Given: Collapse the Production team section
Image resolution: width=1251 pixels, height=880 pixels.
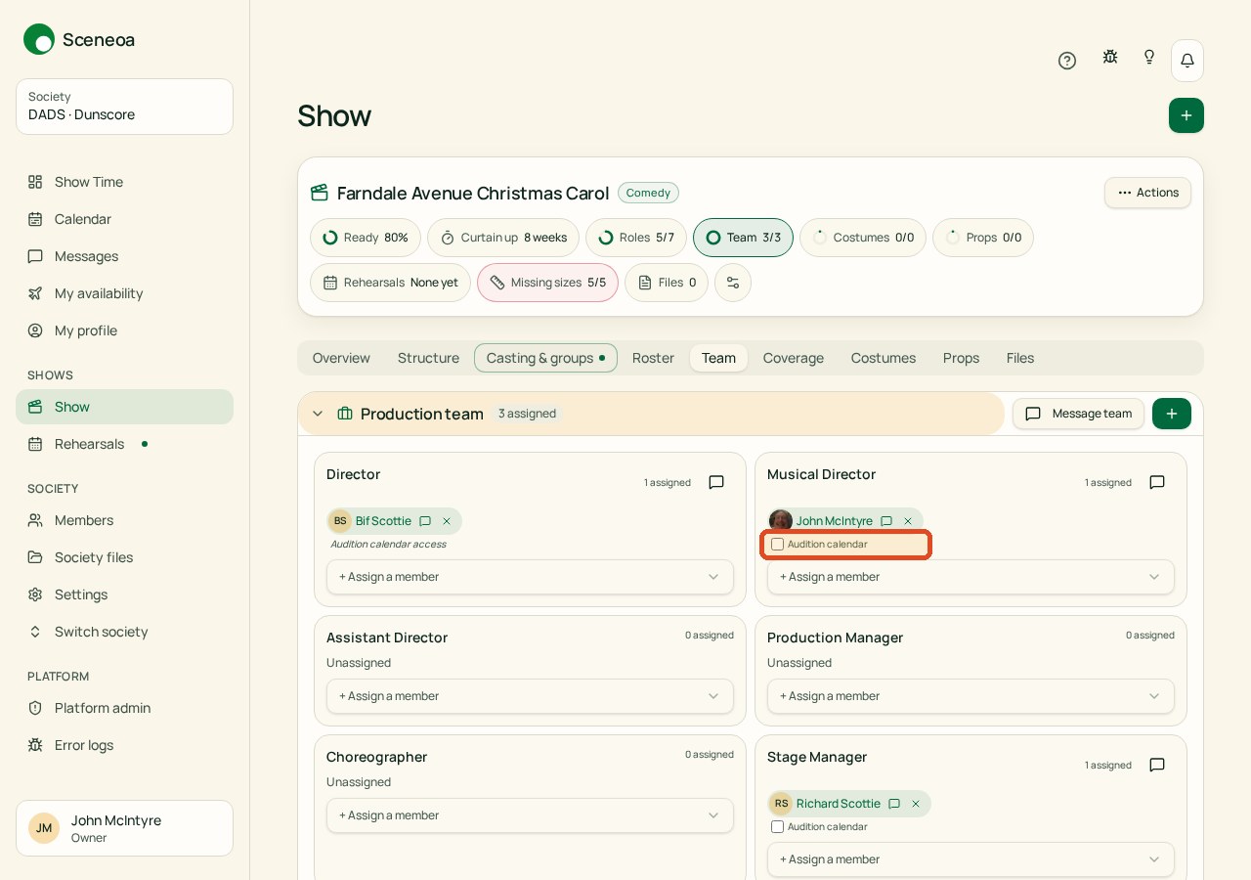Looking at the screenshot, I should click(318, 414).
